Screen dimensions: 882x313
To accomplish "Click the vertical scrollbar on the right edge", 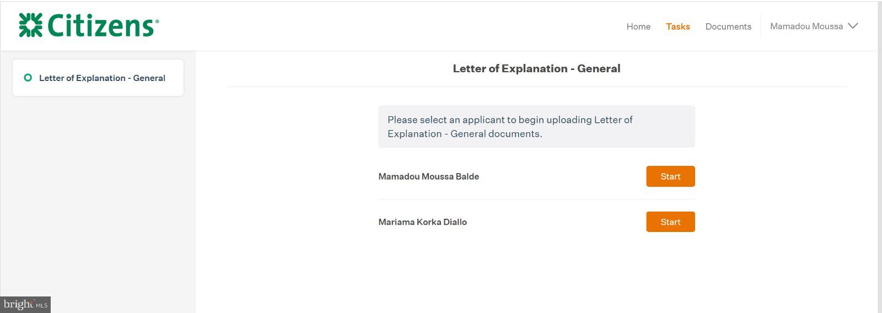I will (x=880, y=156).
